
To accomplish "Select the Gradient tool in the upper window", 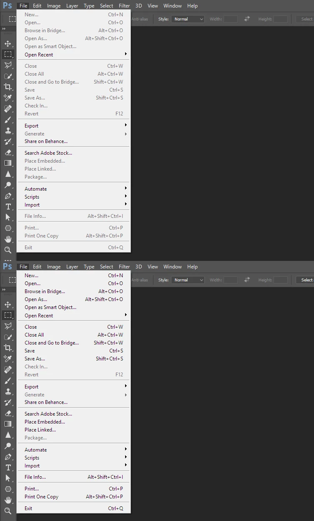I will pos(8,163).
